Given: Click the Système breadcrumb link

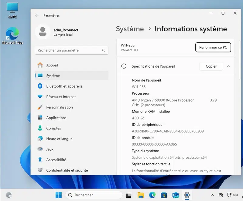Looking at the screenshot, I should point(130,29).
